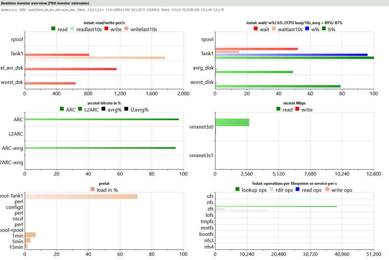This screenshot has height=260, width=389.
Task: Click the "prstat" chart title
Action: [x=104, y=183]
